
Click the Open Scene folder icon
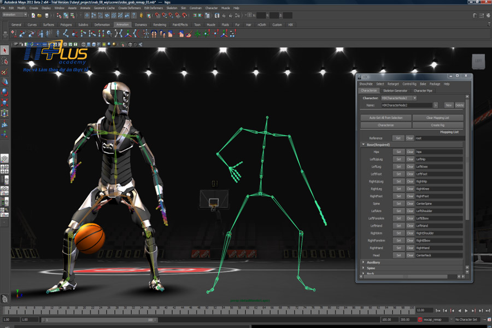point(39,15)
